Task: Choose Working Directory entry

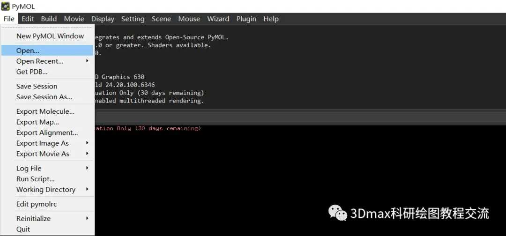Action: click(x=47, y=190)
